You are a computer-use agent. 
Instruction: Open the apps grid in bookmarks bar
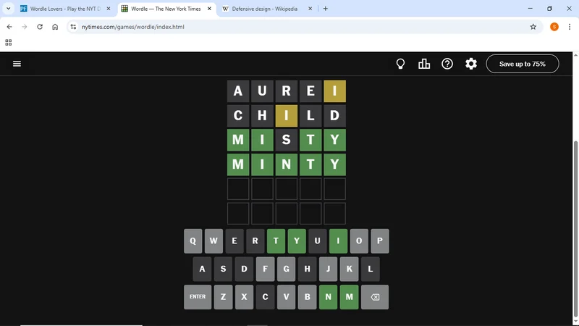coord(9,43)
